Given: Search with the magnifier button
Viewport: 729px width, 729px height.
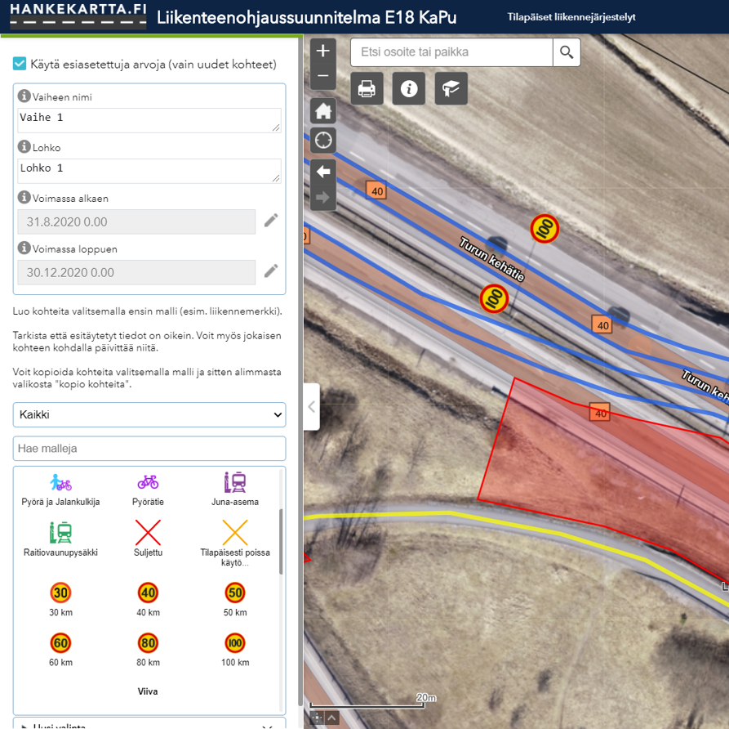Looking at the screenshot, I should point(567,52).
